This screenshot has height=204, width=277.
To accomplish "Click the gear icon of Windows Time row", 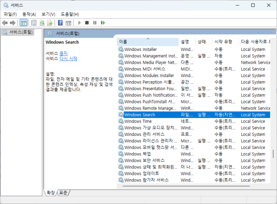I will point(121,121).
